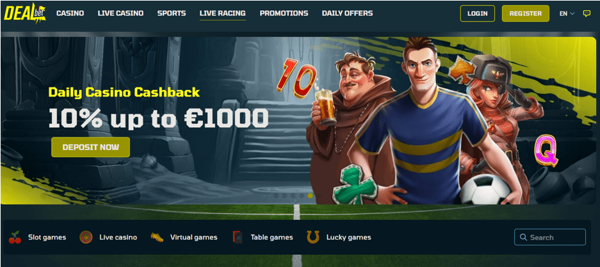Select the Sports menu item
600x267 pixels.
point(172,13)
